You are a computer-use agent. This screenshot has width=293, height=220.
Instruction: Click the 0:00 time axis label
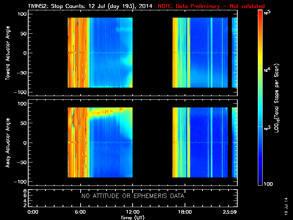33,212
